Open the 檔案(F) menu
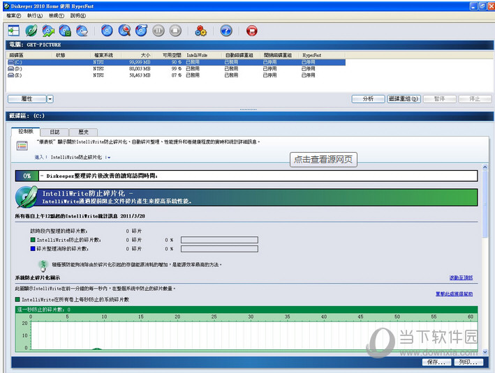The image size is (495, 373). [x=13, y=15]
